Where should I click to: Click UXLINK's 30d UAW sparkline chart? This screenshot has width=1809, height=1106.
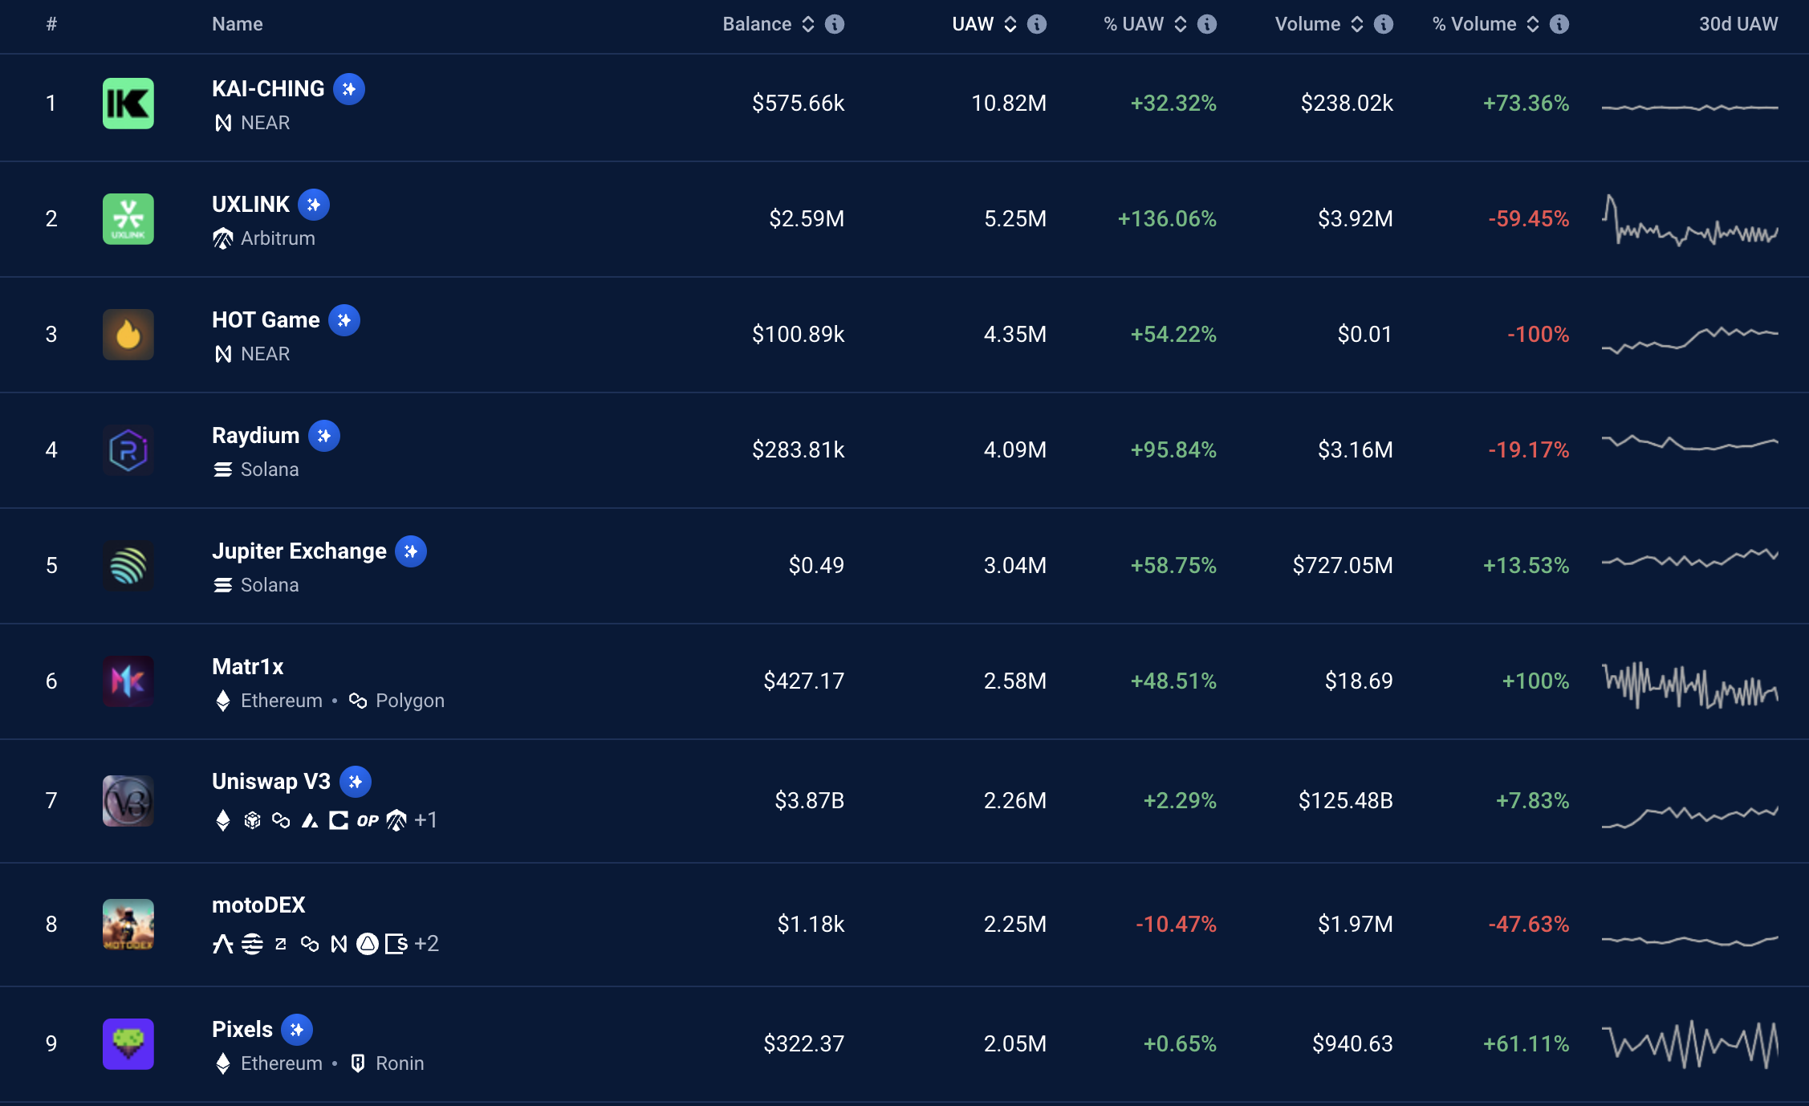coord(1689,220)
